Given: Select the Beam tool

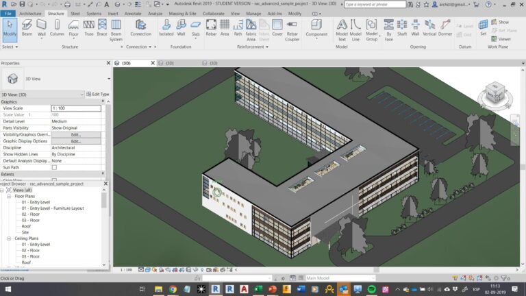Looking at the screenshot, I should point(27,28).
